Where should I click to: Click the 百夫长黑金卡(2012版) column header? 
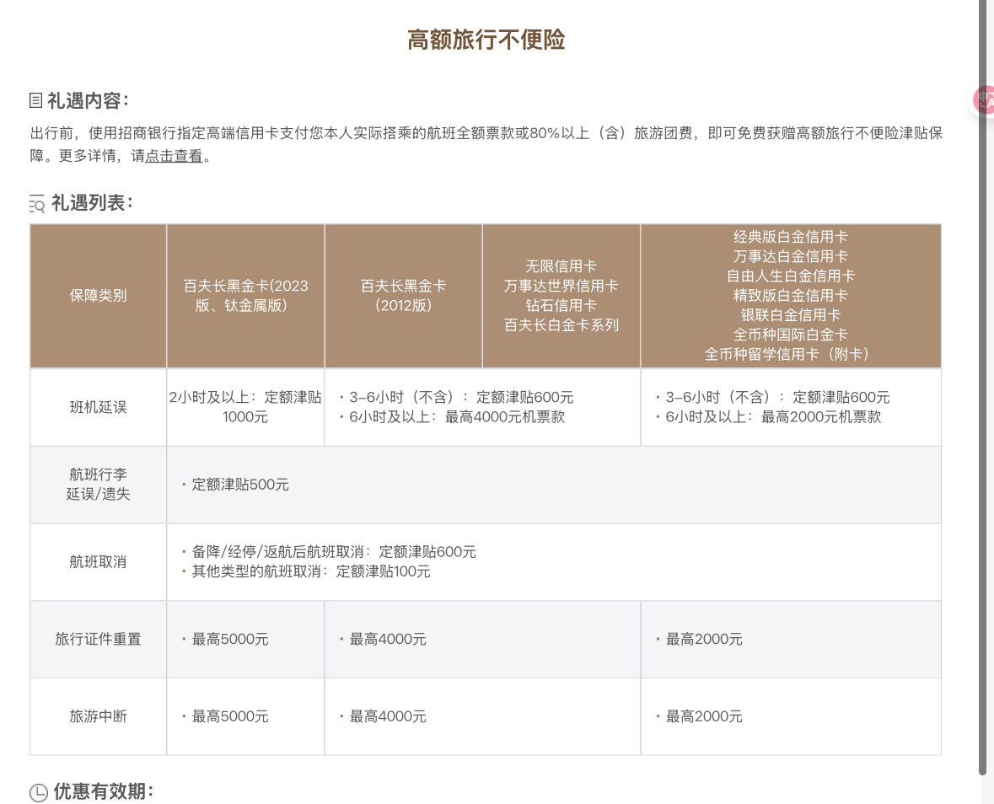tap(403, 295)
